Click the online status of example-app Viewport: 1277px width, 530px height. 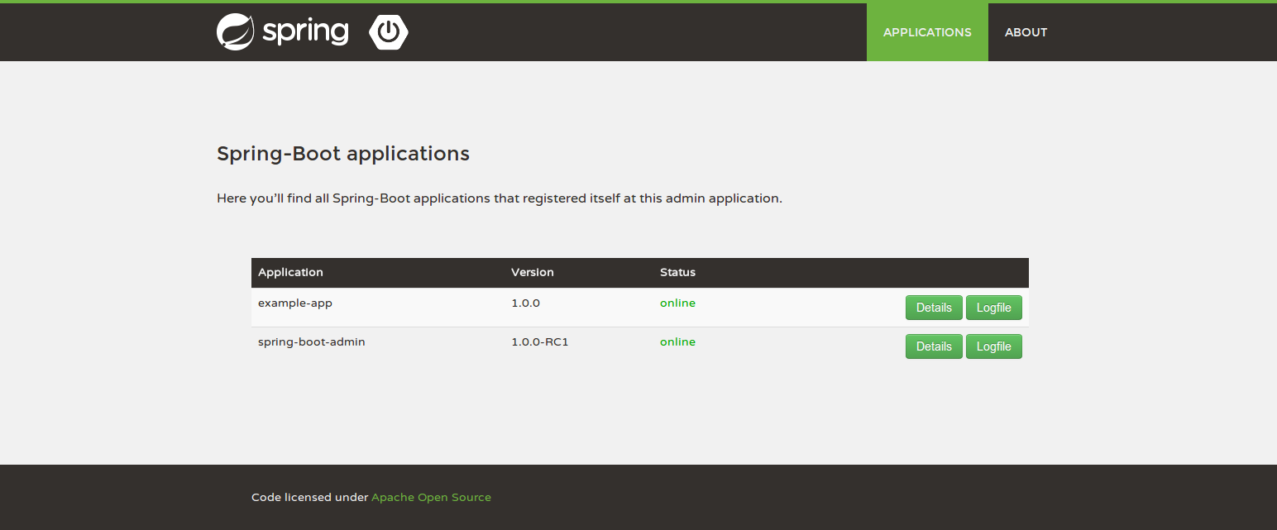pos(677,303)
